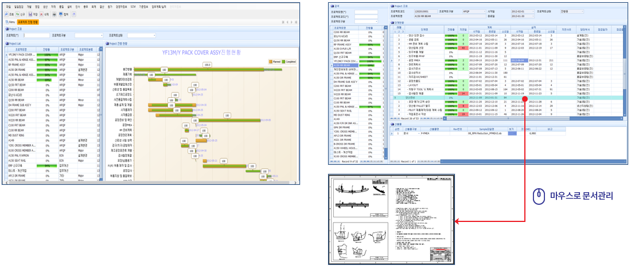631x266 pixels.
Task: Click the 08_RPN Reduction_PFMEA3.xls file name
Action: pos(485,133)
